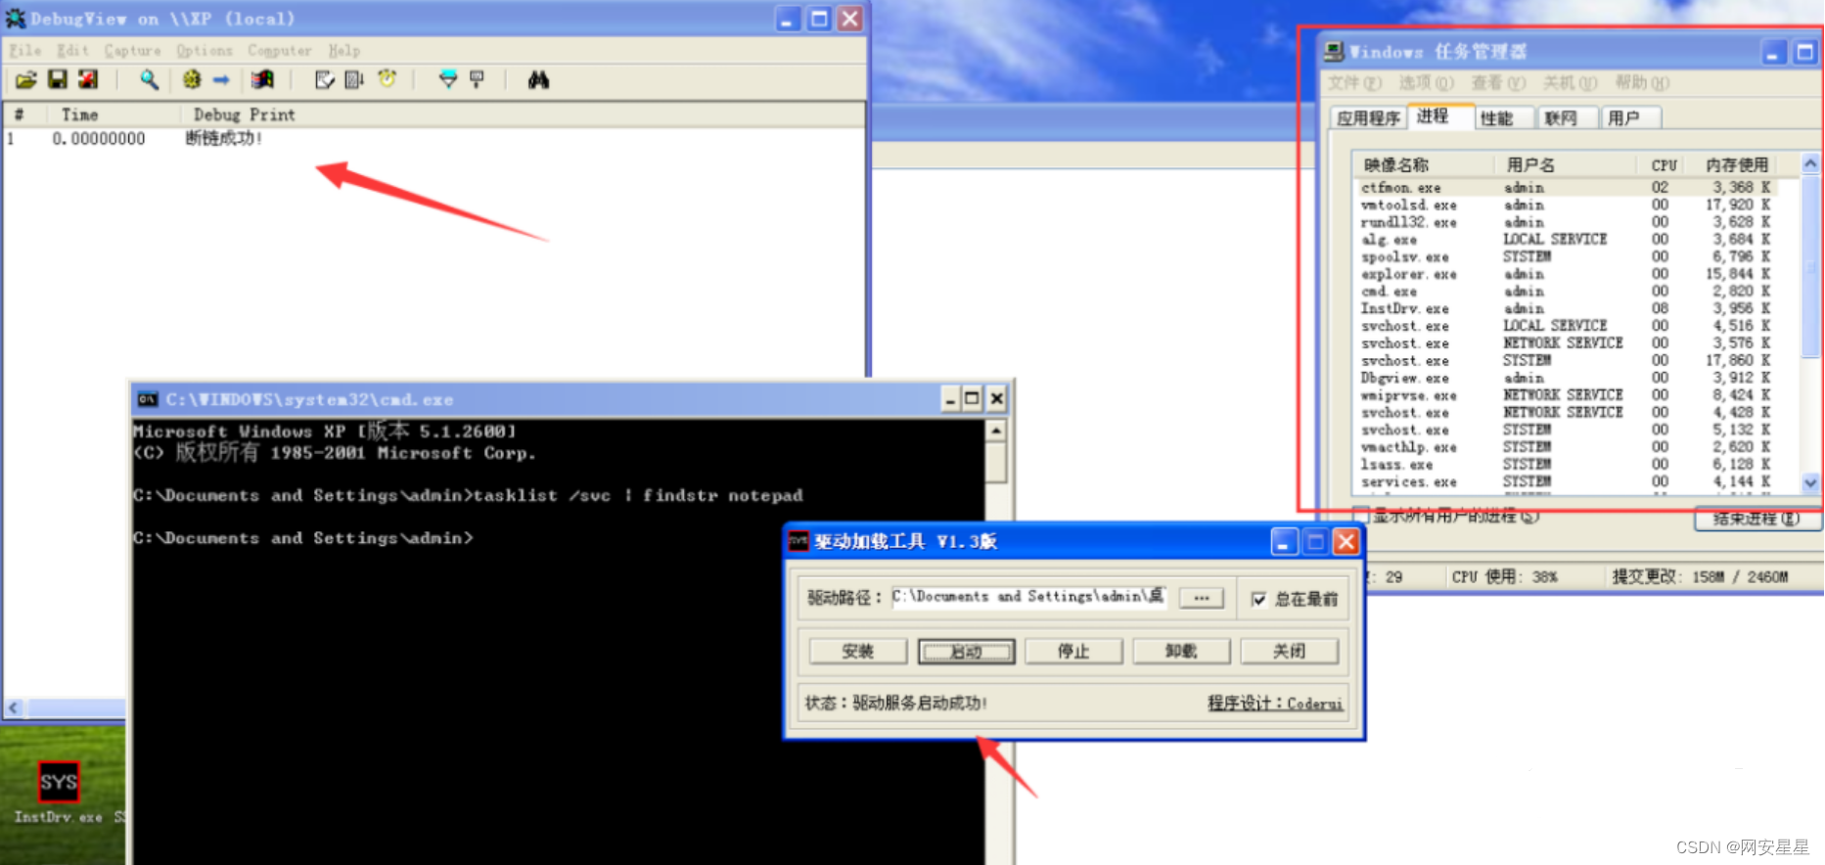Click the SYS icon in driver loader title bar

798,541
